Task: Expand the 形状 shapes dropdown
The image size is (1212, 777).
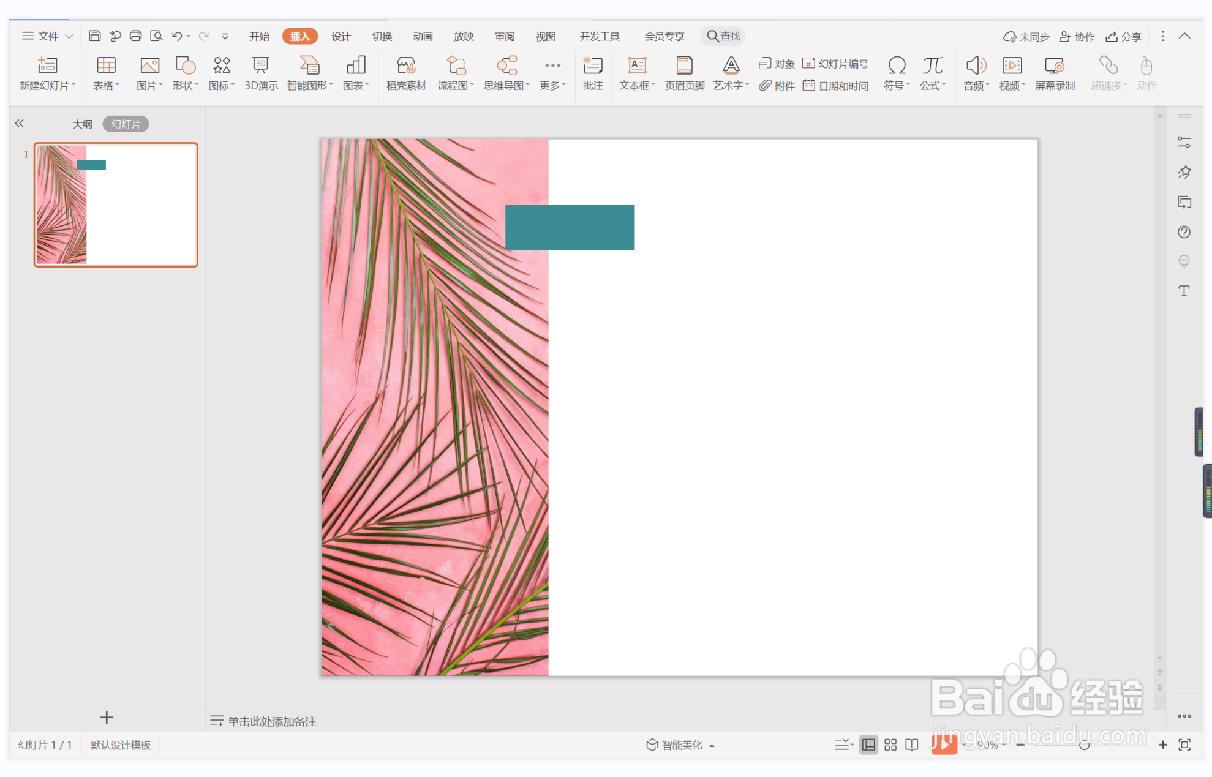Action: pos(185,85)
